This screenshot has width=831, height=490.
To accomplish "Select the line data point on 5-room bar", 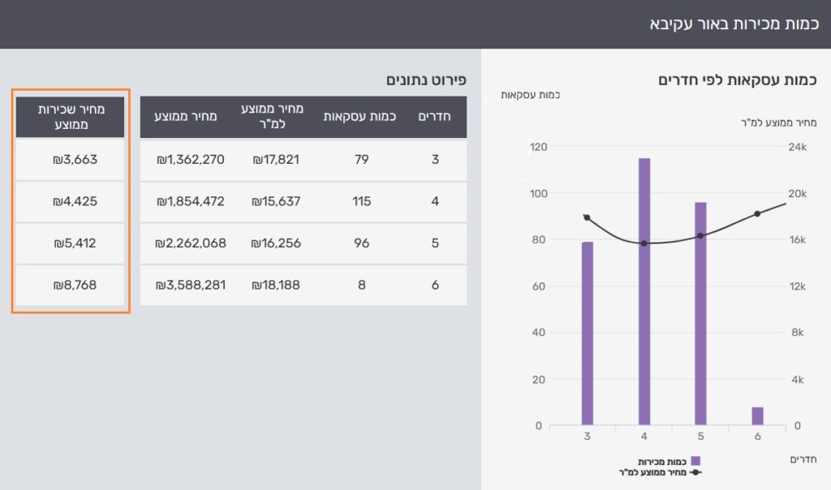I will pos(700,236).
